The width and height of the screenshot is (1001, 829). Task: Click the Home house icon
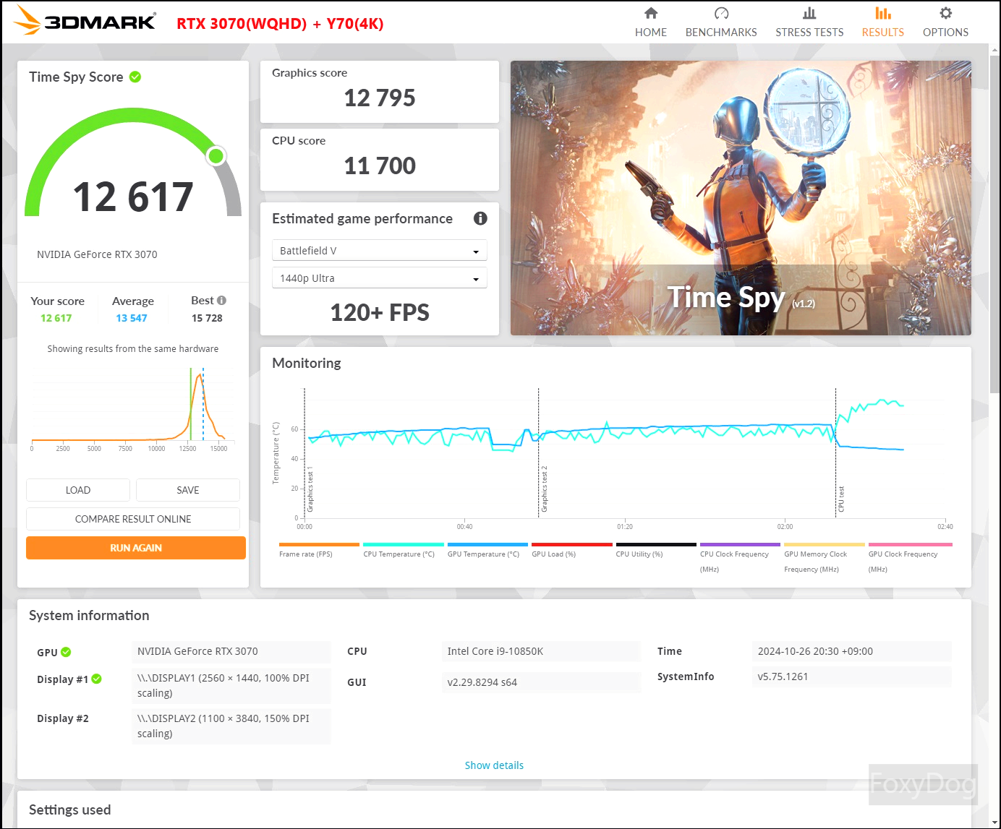(651, 13)
